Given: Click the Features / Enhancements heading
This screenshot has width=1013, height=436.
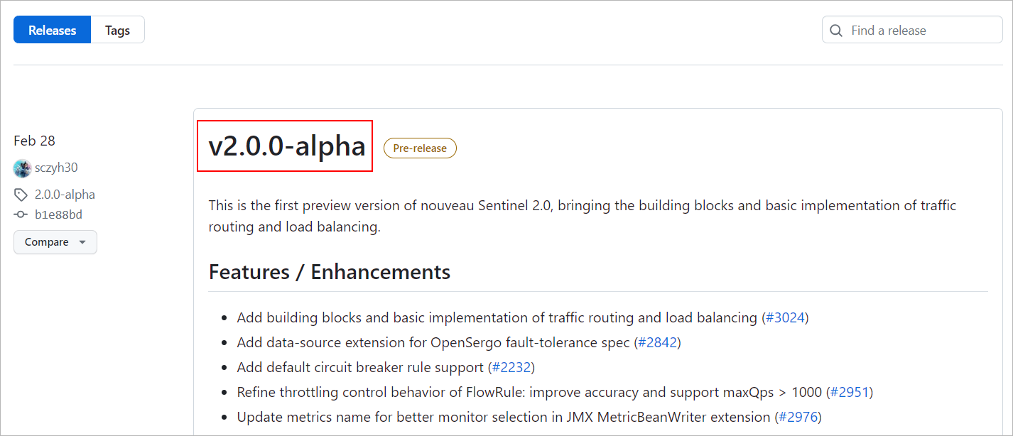Looking at the screenshot, I should pyautogui.click(x=329, y=272).
